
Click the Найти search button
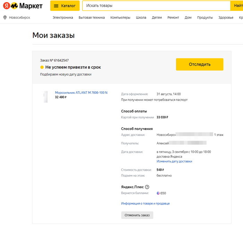(x=237, y=6)
